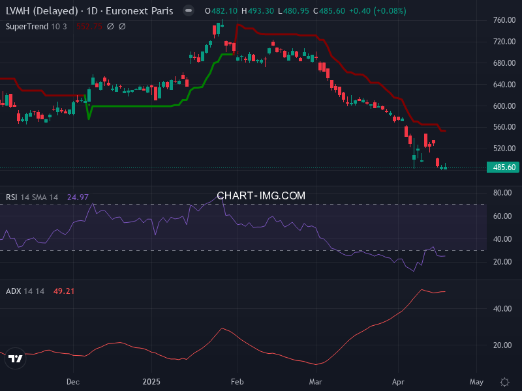Image resolution: width=522 pixels, height=391 pixels.
Task: Click the 720.00 price axis label
Action: tap(504, 42)
